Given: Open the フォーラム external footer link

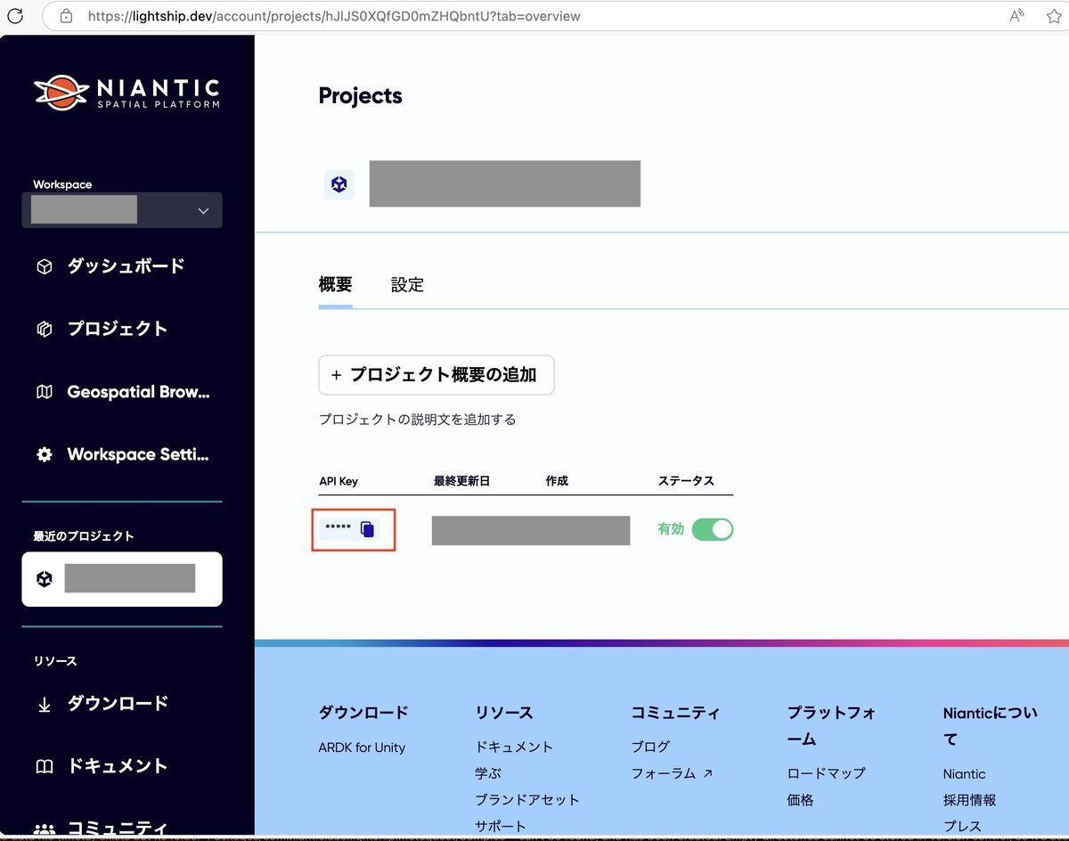Looking at the screenshot, I should [x=672, y=773].
